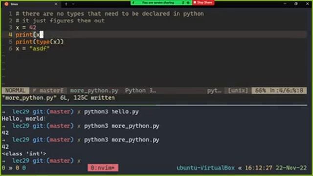Click line number 6 in the gutter
Screen dimensions: 313x176
[x=10, y=48]
